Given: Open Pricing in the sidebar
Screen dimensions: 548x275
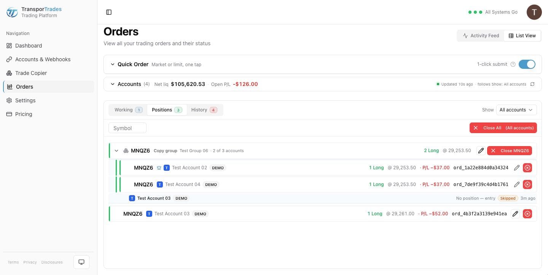Looking at the screenshot, I should [48, 114].
